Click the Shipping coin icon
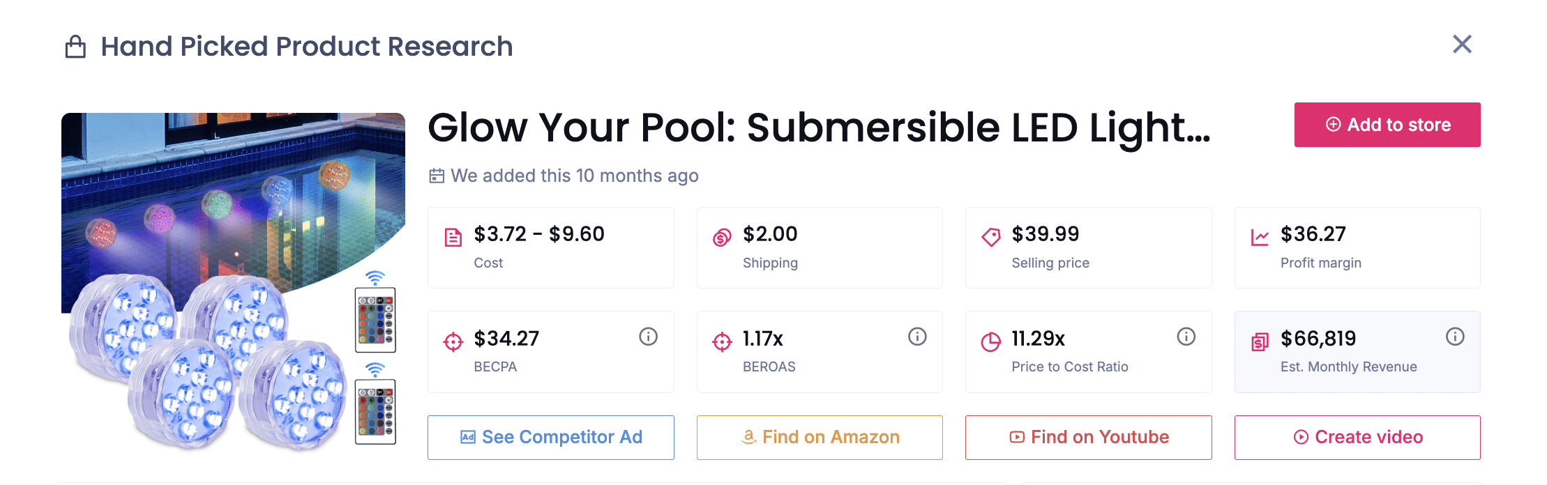The image size is (1547, 485). click(722, 238)
